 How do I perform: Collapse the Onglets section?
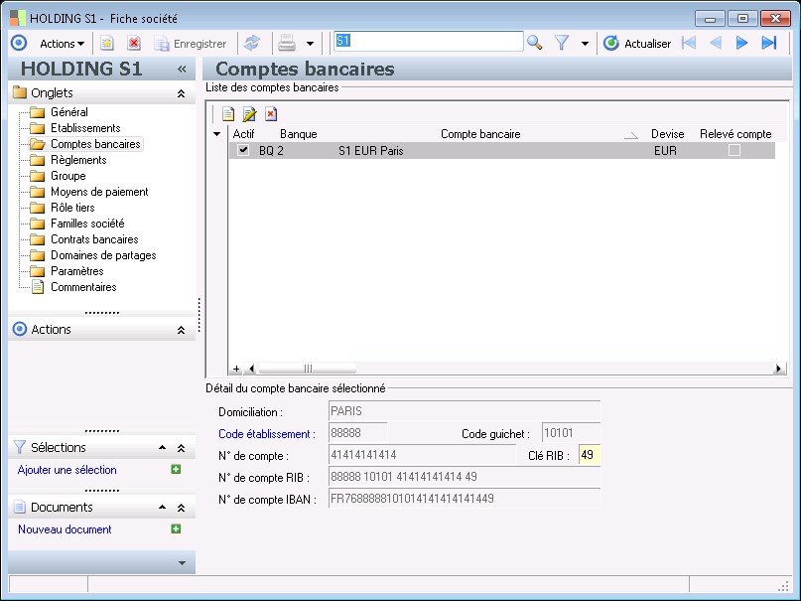(x=181, y=93)
